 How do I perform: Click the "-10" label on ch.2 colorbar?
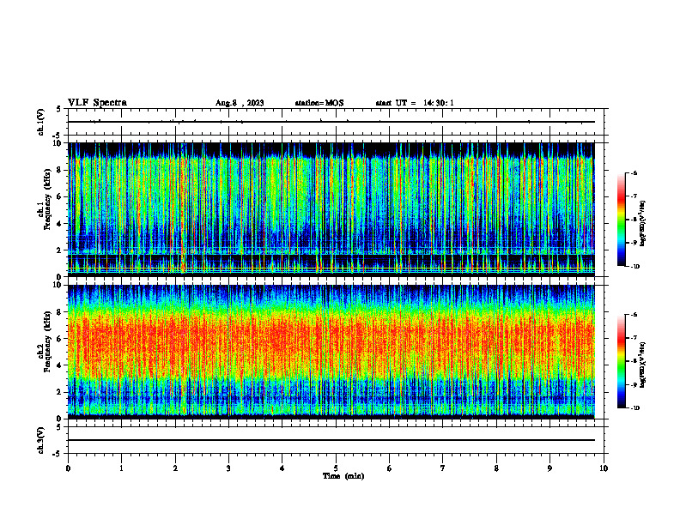[x=635, y=408]
